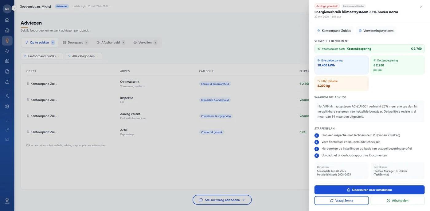Expand the sidebar with the chevron toggle

14,8
